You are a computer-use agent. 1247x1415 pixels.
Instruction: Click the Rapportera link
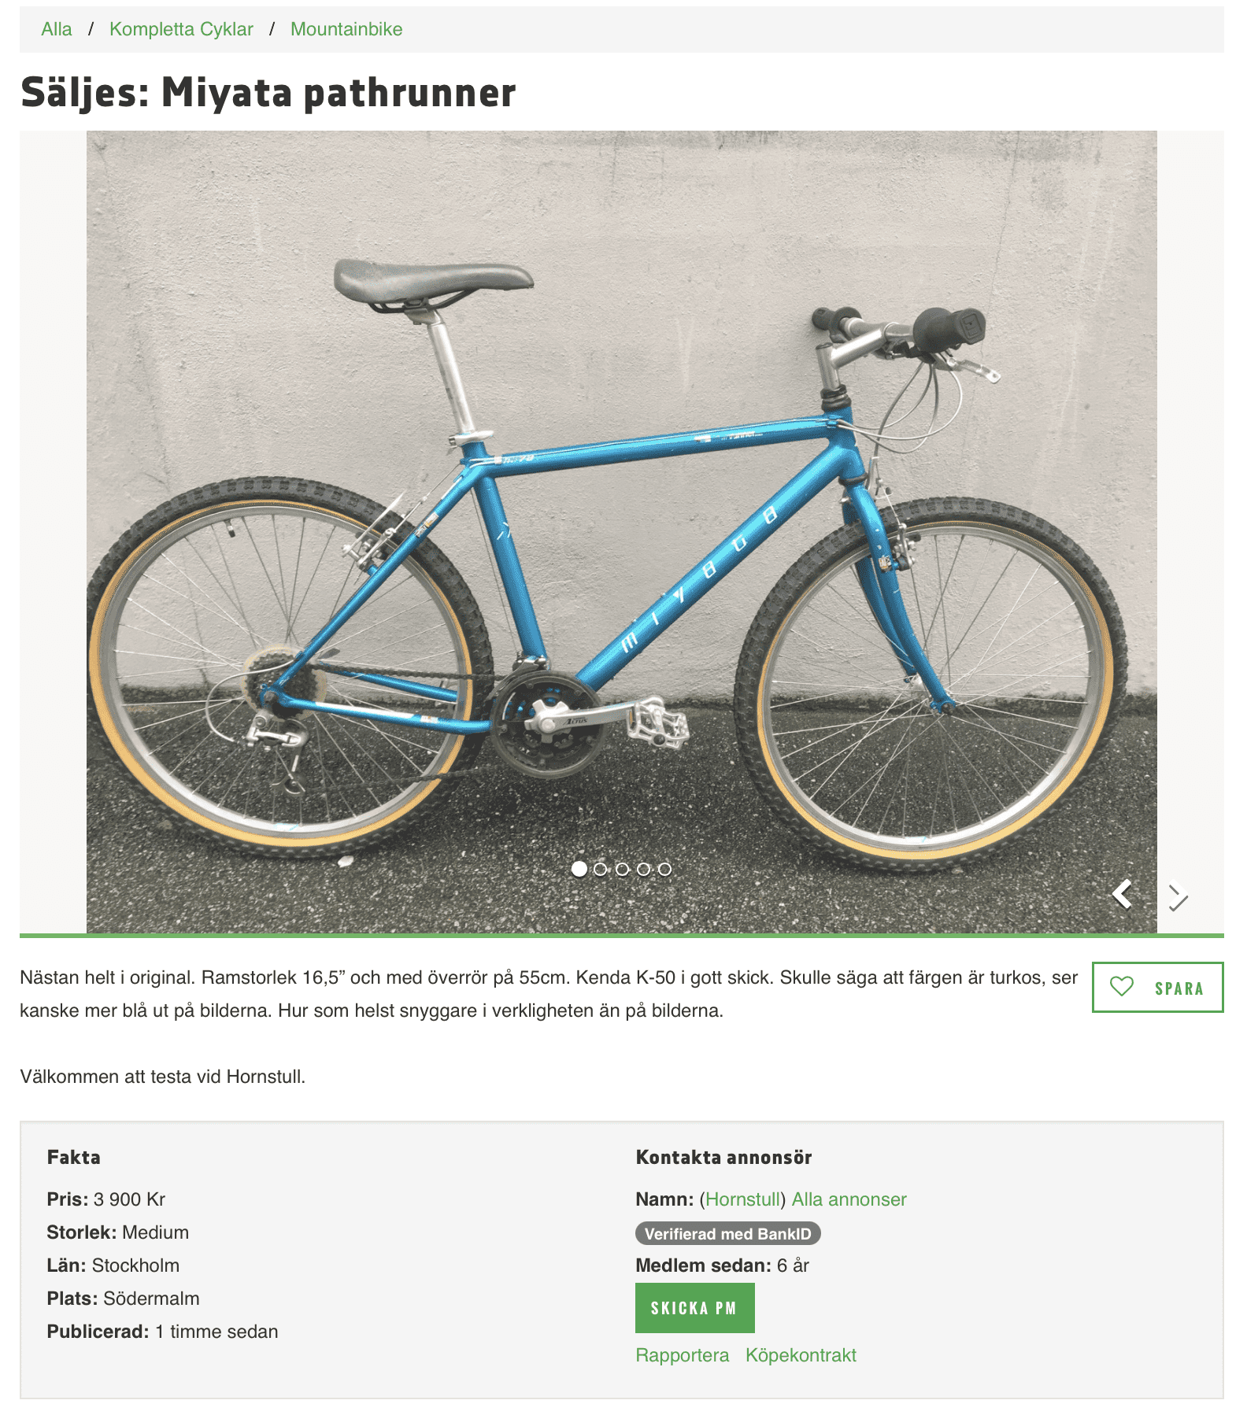(682, 1355)
